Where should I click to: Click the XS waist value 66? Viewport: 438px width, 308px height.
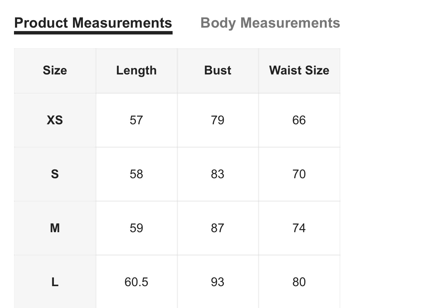pos(299,120)
